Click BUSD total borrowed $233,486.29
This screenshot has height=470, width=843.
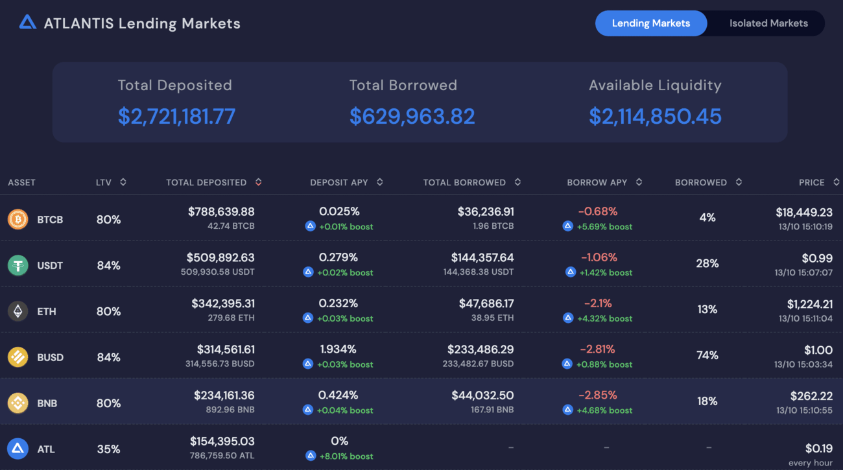(481, 349)
